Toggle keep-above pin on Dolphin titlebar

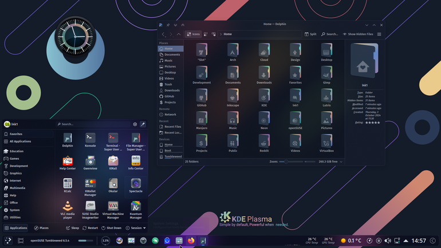coord(168,25)
